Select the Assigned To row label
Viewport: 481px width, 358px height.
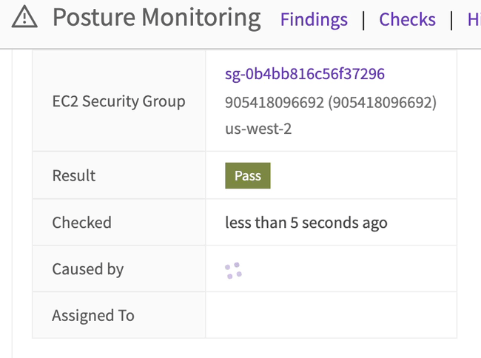coord(93,316)
